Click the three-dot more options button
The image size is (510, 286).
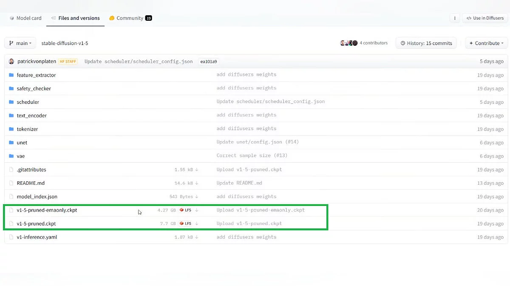(455, 18)
